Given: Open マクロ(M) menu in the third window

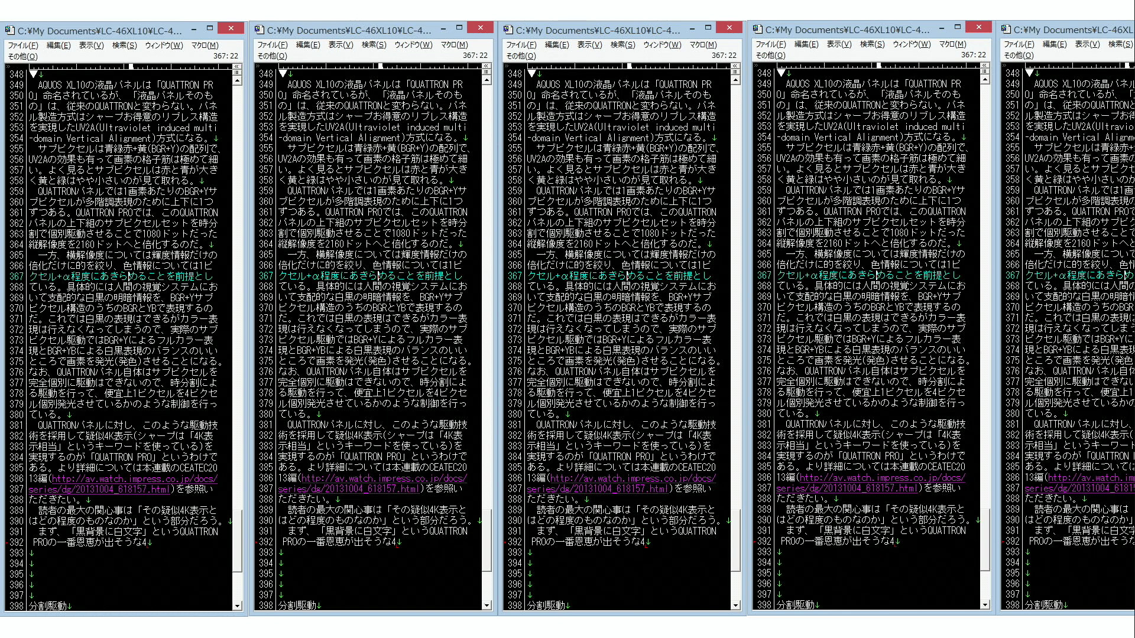Looking at the screenshot, I should pyautogui.click(x=703, y=45).
